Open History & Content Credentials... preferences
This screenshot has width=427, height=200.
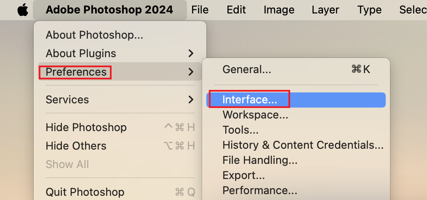(x=296, y=145)
